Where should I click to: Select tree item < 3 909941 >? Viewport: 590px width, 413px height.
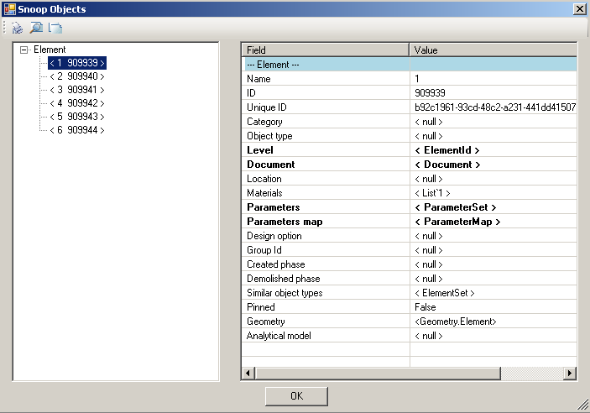pos(77,90)
